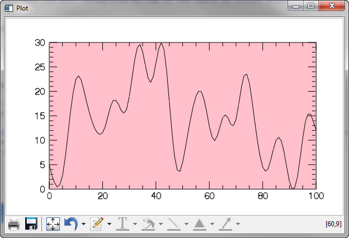Expand the dropdown beside the triangle shape tool
Screen dimensions: 349x238
(212, 225)
